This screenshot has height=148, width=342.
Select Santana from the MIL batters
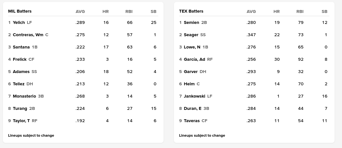[21, 47]
